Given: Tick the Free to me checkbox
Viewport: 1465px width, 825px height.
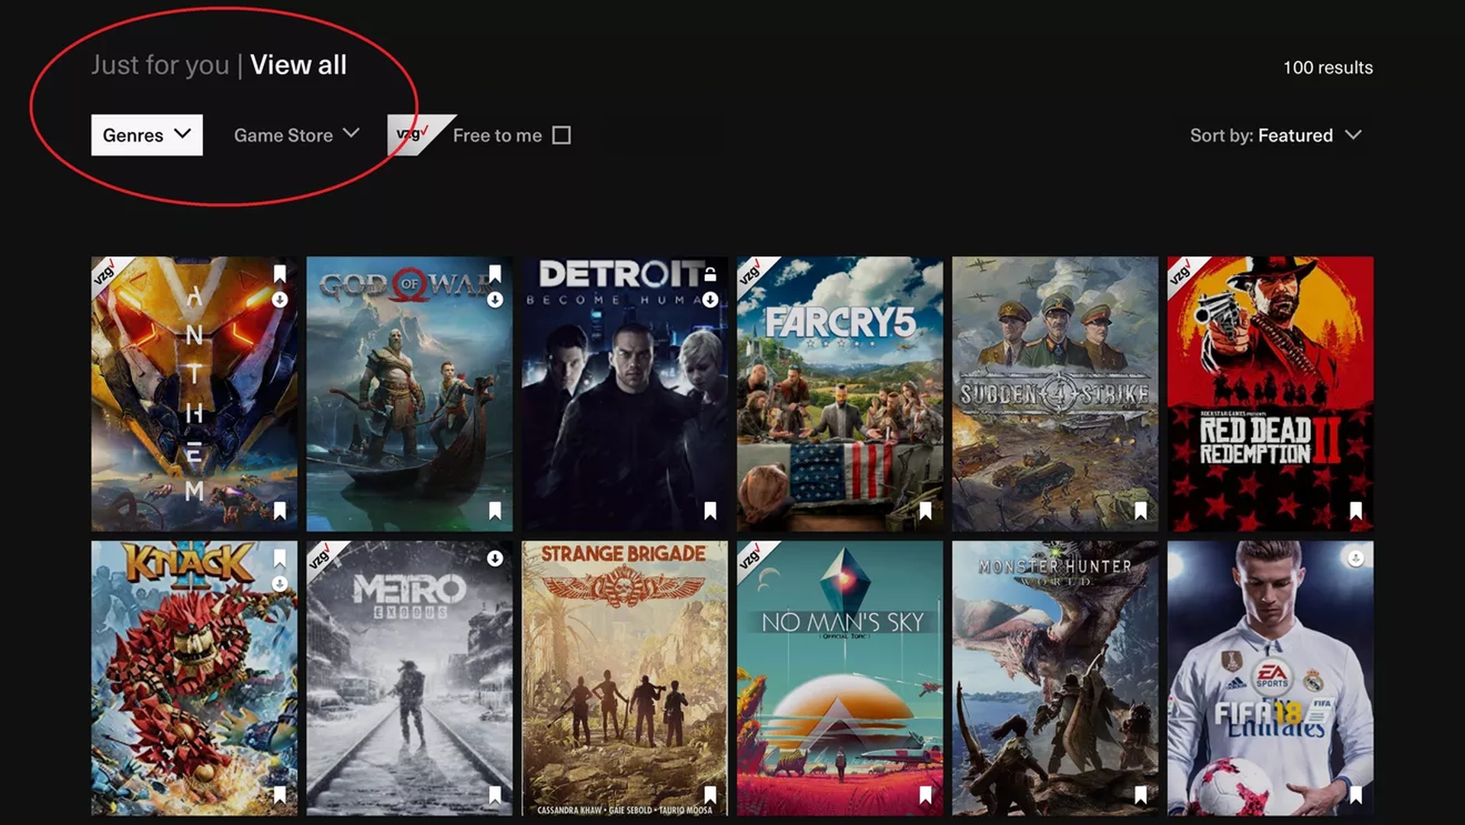Looking at the screenshot, I should [562, 135].
